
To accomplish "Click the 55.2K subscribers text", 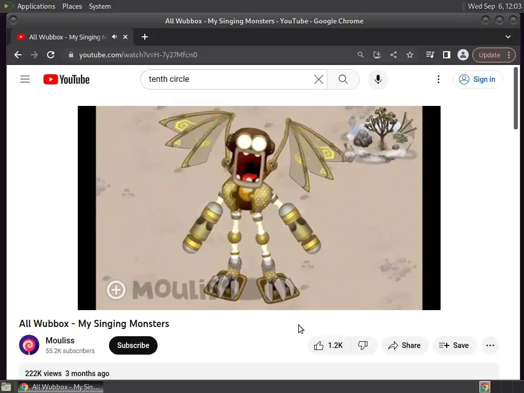I will pos(70,351).
